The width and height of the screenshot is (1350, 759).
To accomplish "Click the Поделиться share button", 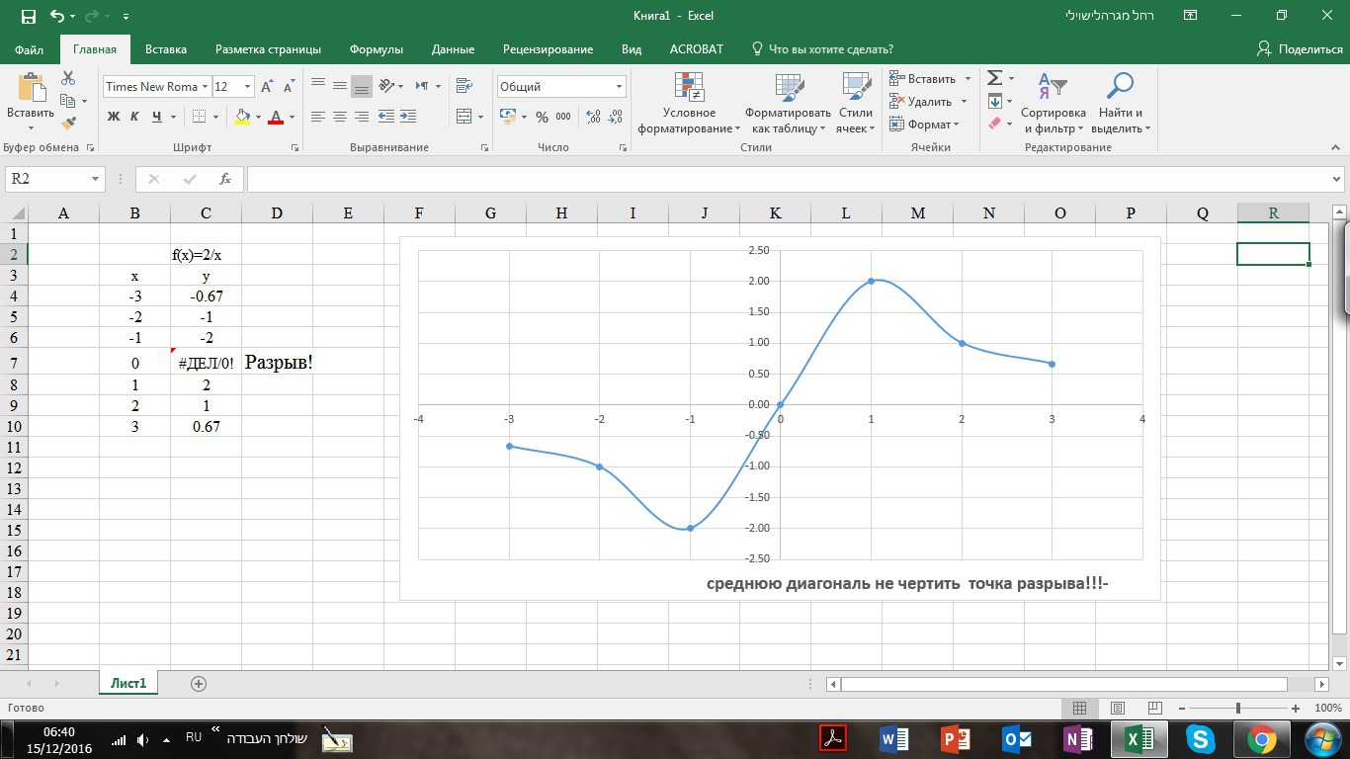I will click(1299, 49).
